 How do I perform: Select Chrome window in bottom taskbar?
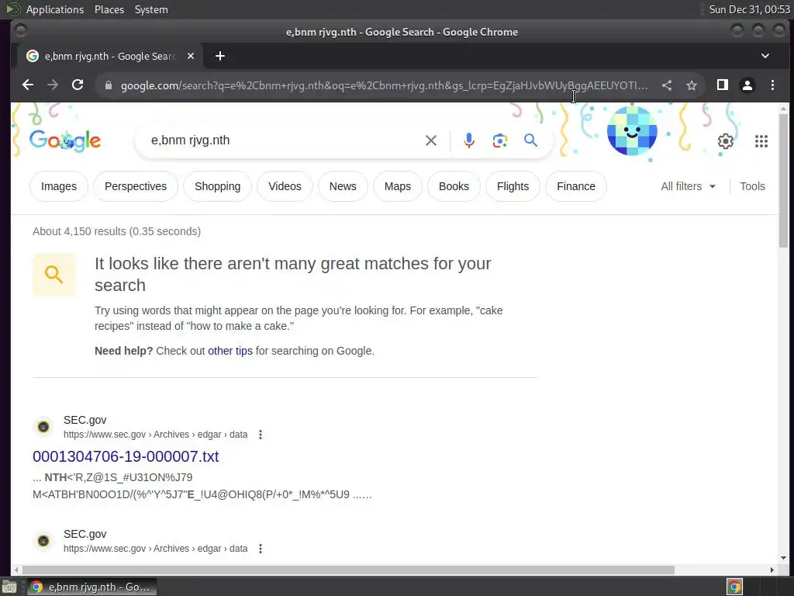(x=91, y=587)
